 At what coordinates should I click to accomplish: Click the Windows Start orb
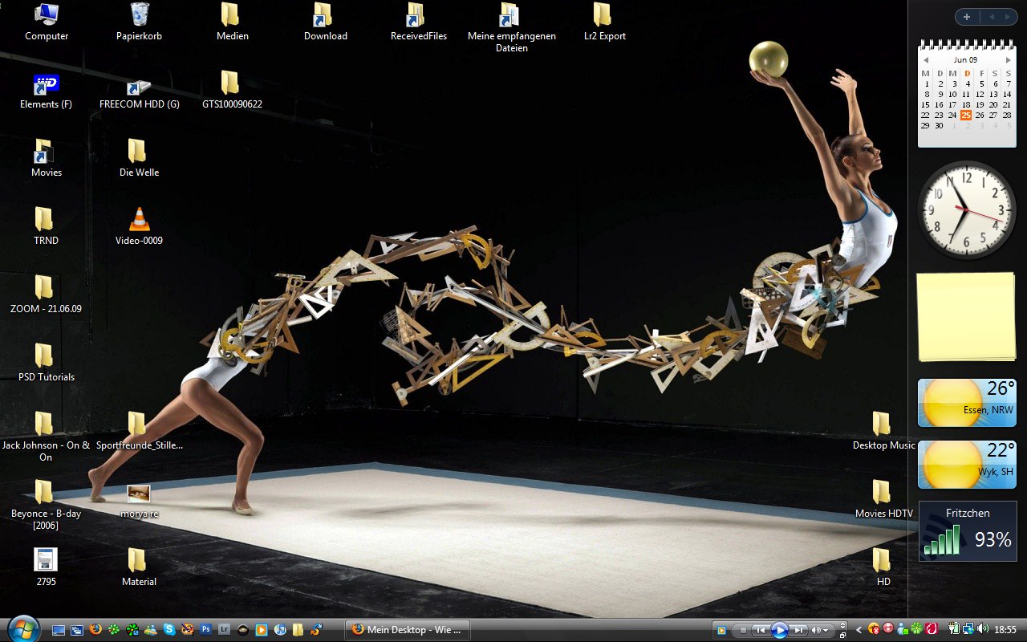pos(22,628)
